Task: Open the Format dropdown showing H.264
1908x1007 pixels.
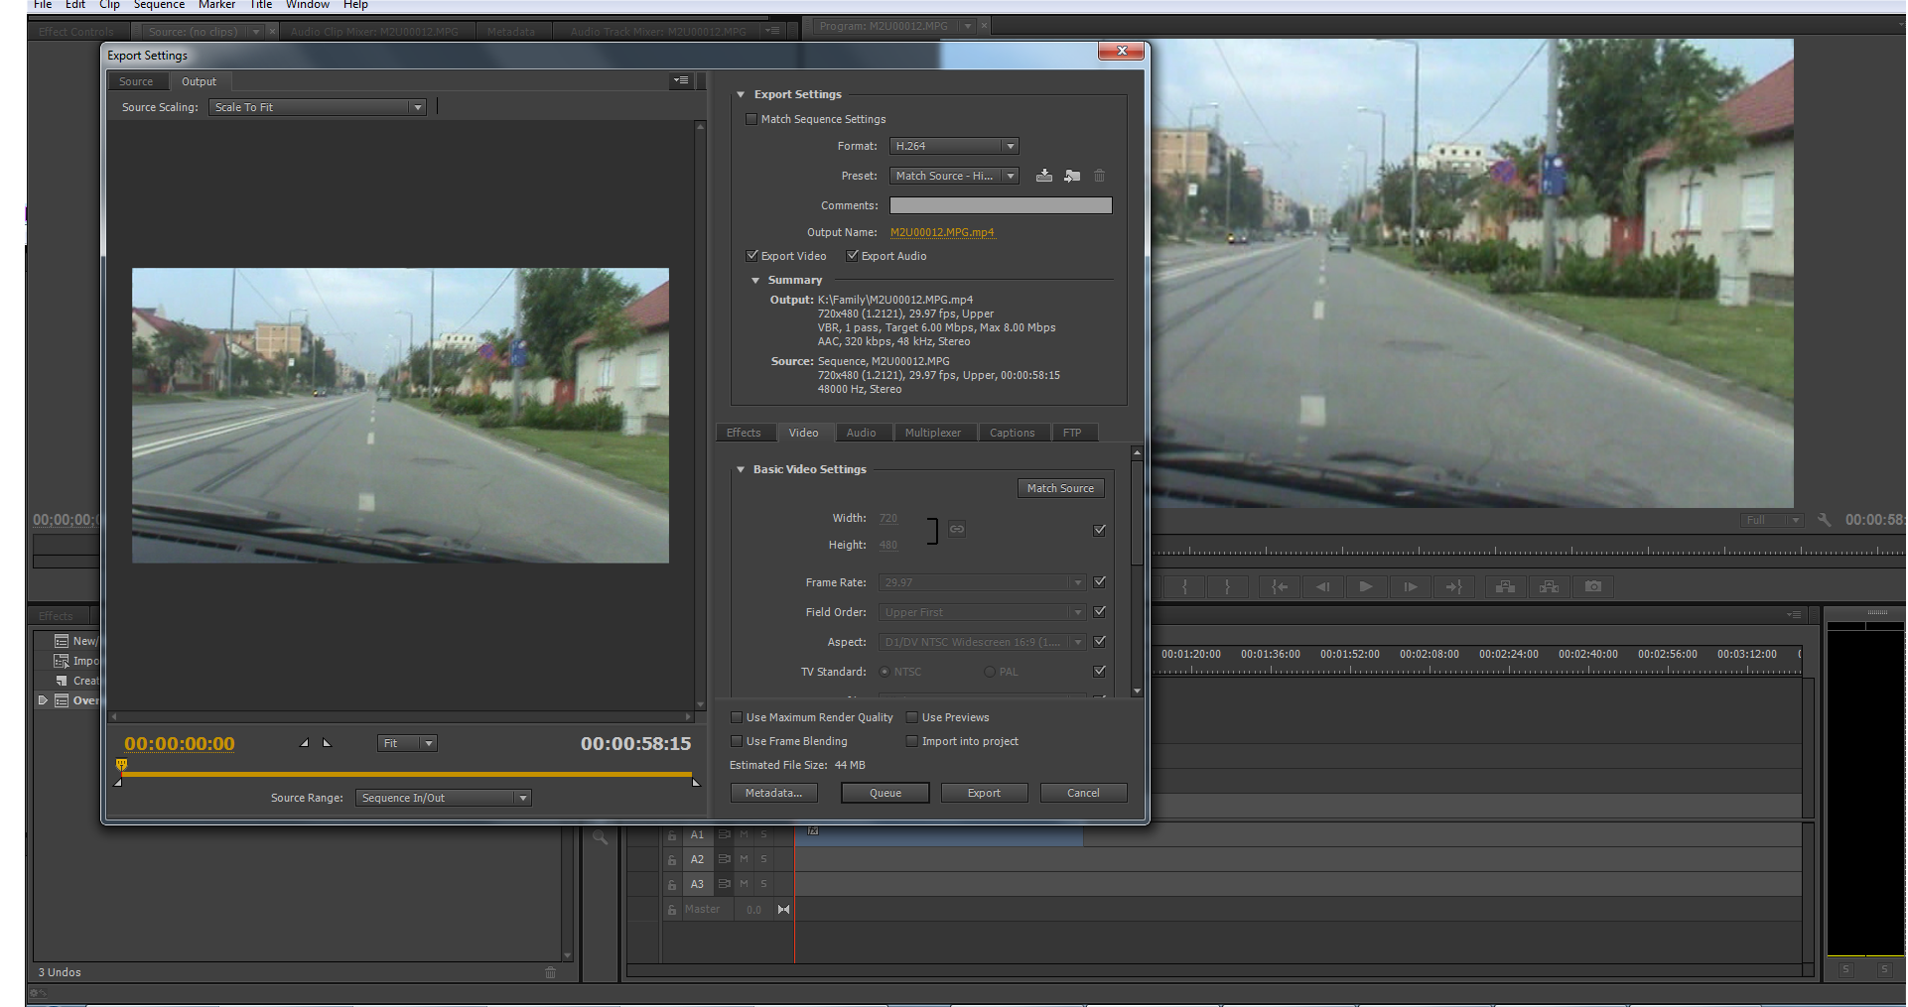Action: click(953, 146)
